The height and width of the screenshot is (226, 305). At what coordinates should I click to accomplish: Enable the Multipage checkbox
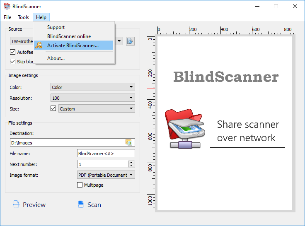pyautogui.click(x=80, y=185)
